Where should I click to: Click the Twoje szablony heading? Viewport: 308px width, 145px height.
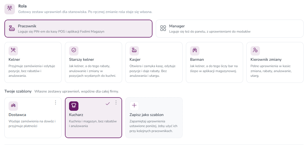click(18, 91)
